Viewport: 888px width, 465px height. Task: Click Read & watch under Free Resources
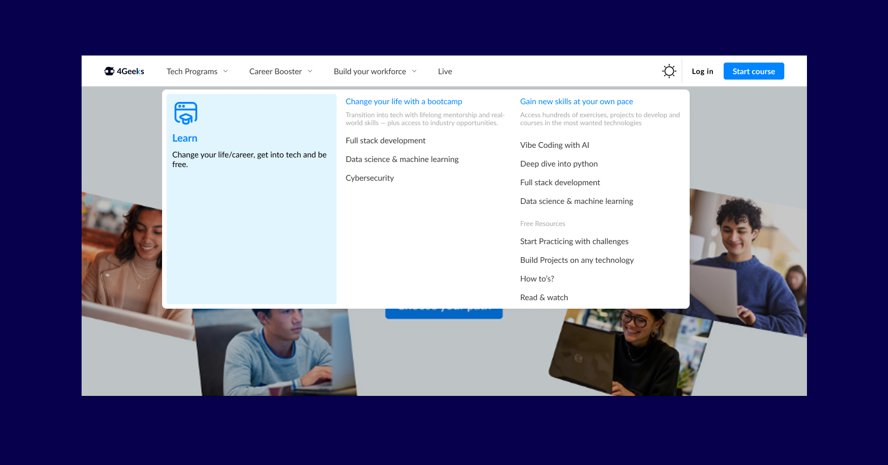[x=544, y=297]
